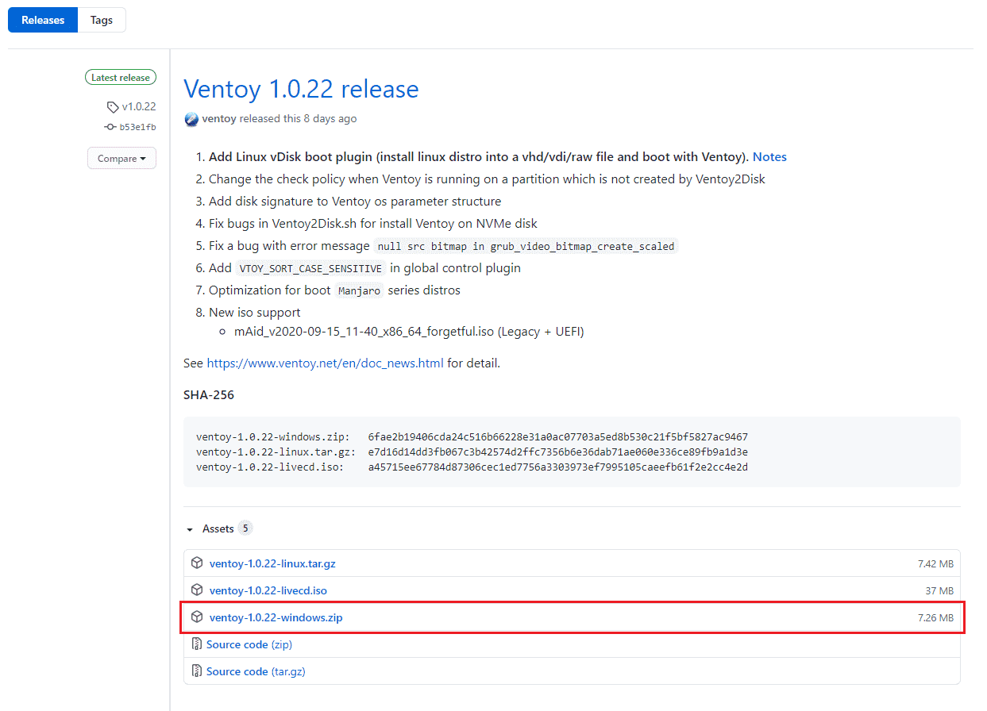Click the Latest release badge
This screenshot has width=987, height=711.
point(121,78)
